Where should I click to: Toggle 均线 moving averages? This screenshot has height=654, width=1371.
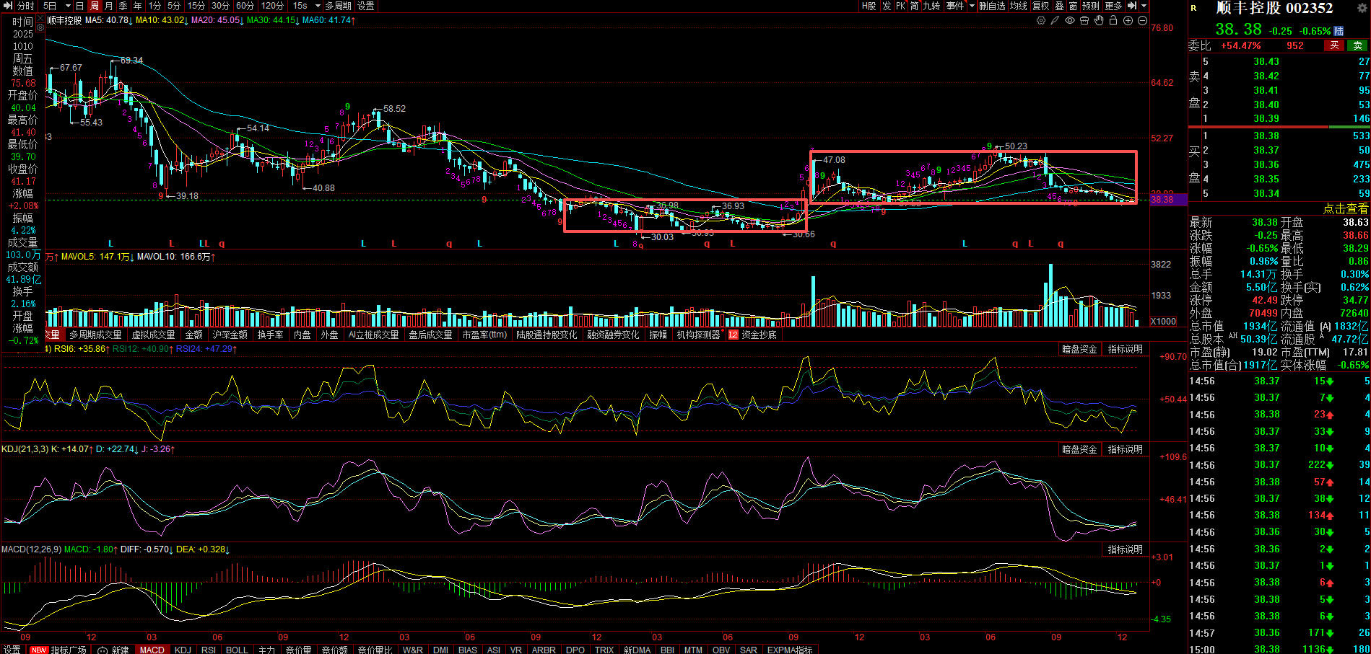point(1018,6)
